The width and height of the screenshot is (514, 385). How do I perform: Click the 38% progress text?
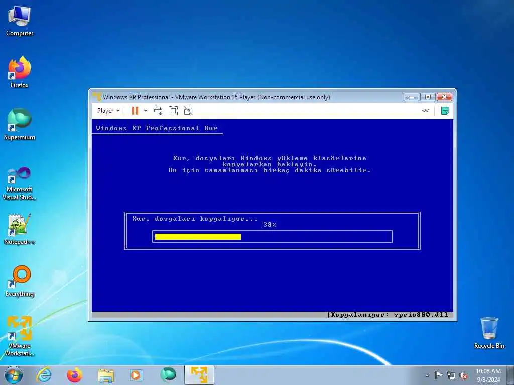point(270,225)
